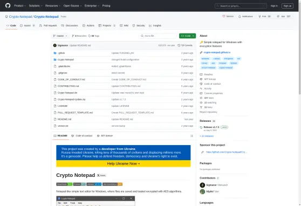This screenshot has height=206, width=301.
Task: Click the commit history clock icon
Action: [x=179, y=45]
